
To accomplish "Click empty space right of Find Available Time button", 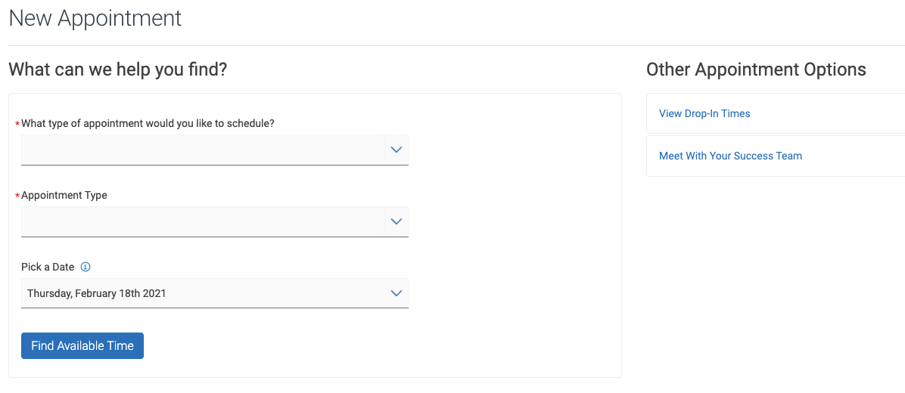I will [378, 346].
